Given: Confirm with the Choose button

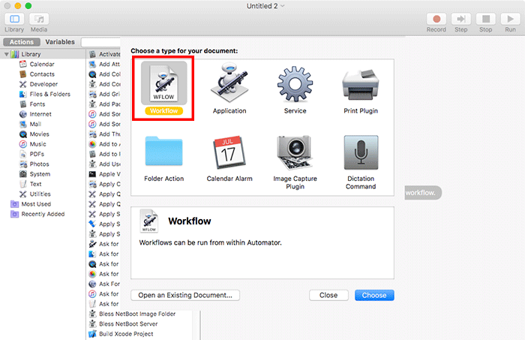Looking at the screenshot, I should (x=374, y=295).
